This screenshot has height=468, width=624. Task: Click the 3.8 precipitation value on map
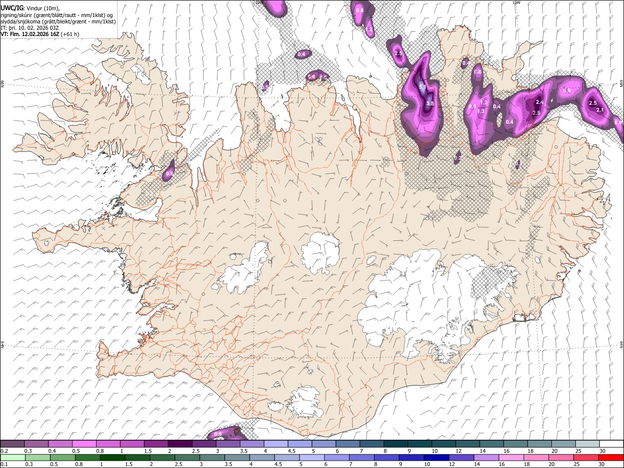[x=430, y=103]
